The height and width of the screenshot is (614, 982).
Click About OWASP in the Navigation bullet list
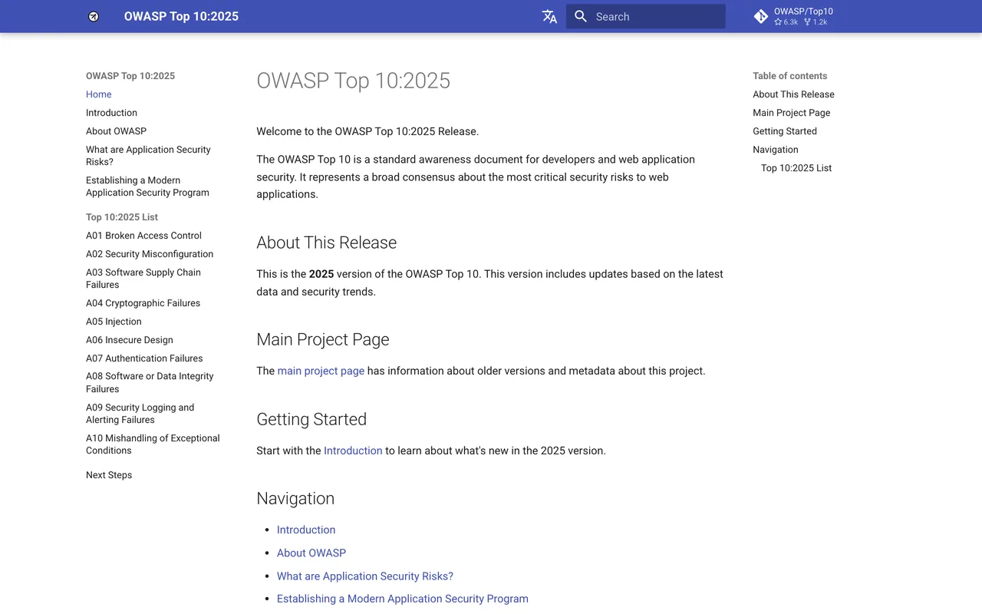311,553
